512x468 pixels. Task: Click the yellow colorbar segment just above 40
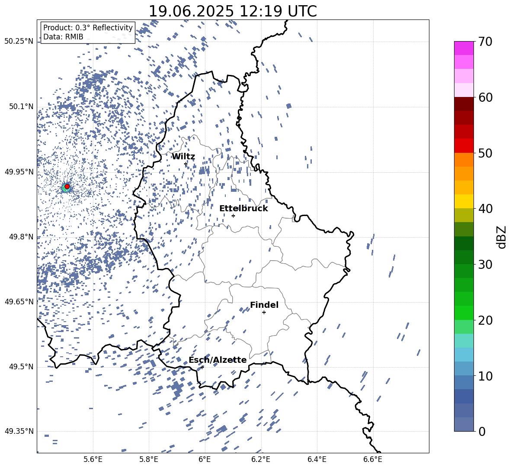pyautogui.click(x=464, y=201)
